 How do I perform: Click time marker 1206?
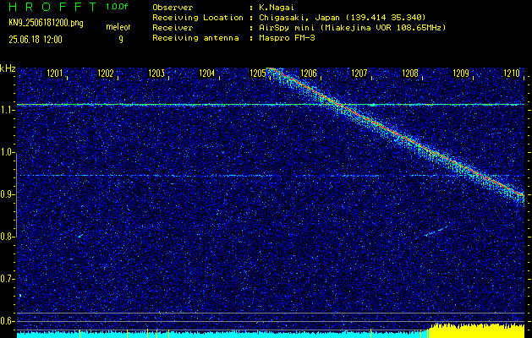coord(309,74)
